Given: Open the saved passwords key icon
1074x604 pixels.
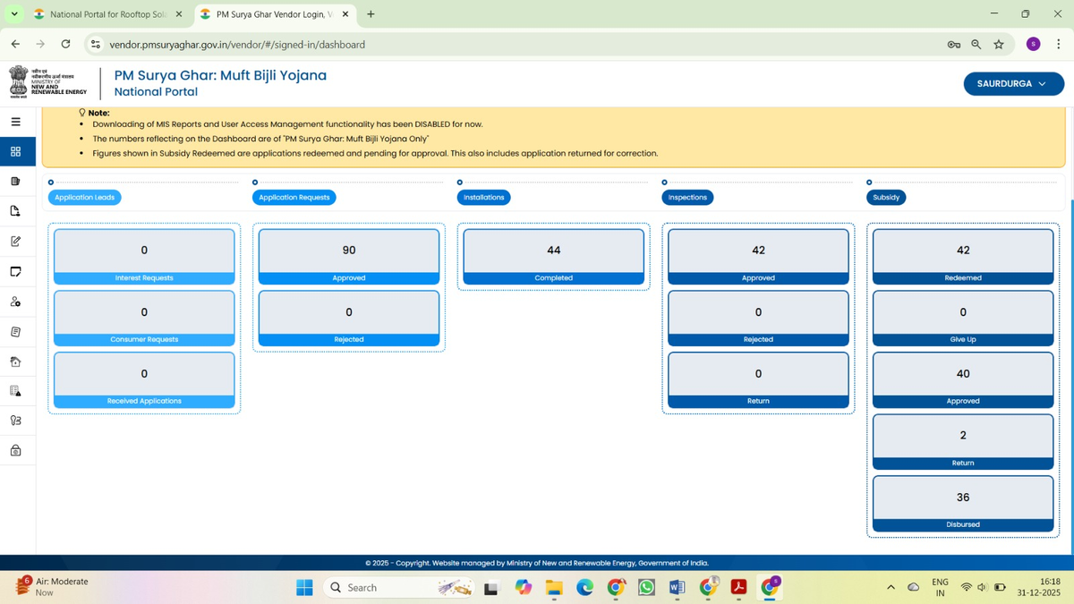Looking at the screenshot, I should tap(954, 44).
